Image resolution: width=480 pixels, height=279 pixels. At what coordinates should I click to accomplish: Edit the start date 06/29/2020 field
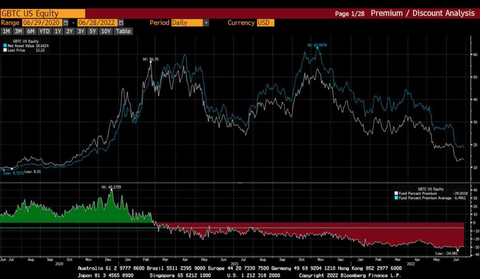[41, 22]
